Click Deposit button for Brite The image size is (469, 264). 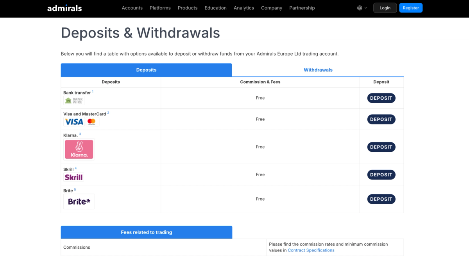pyautogui.click(x=381, y=199)
